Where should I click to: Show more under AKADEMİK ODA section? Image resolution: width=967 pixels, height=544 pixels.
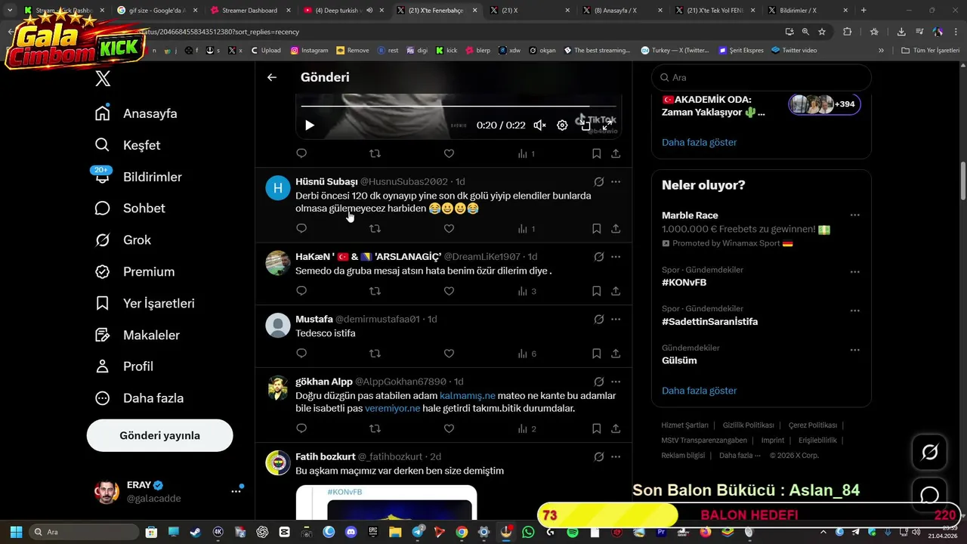(x=699, y=142)
